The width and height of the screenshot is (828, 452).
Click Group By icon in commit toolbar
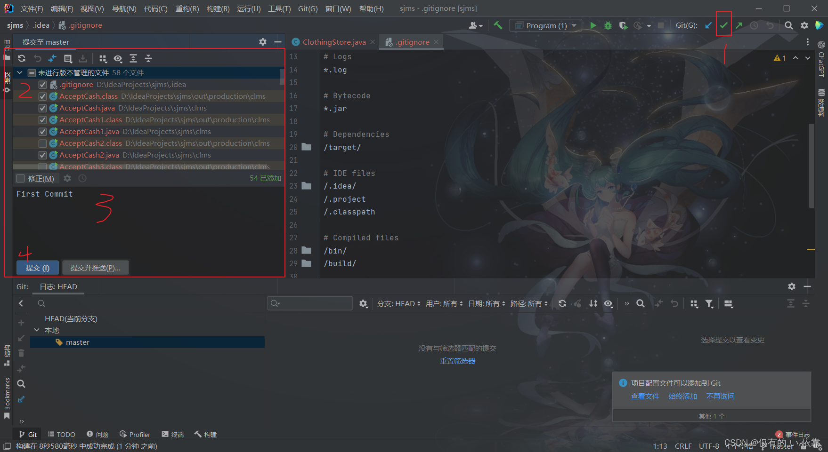[x=103, y=58]
